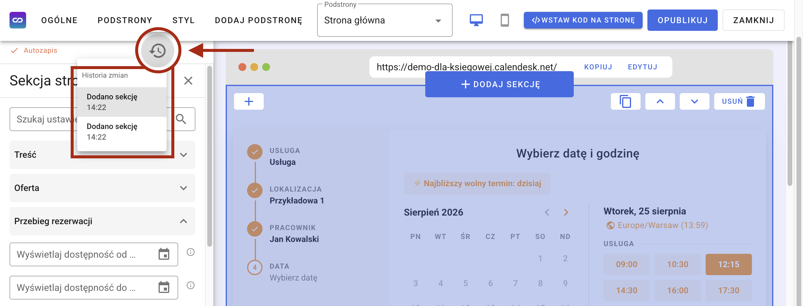Switch to mobile preview mode
The width and height of the screenshot is (803, 306).
(504, 20)
